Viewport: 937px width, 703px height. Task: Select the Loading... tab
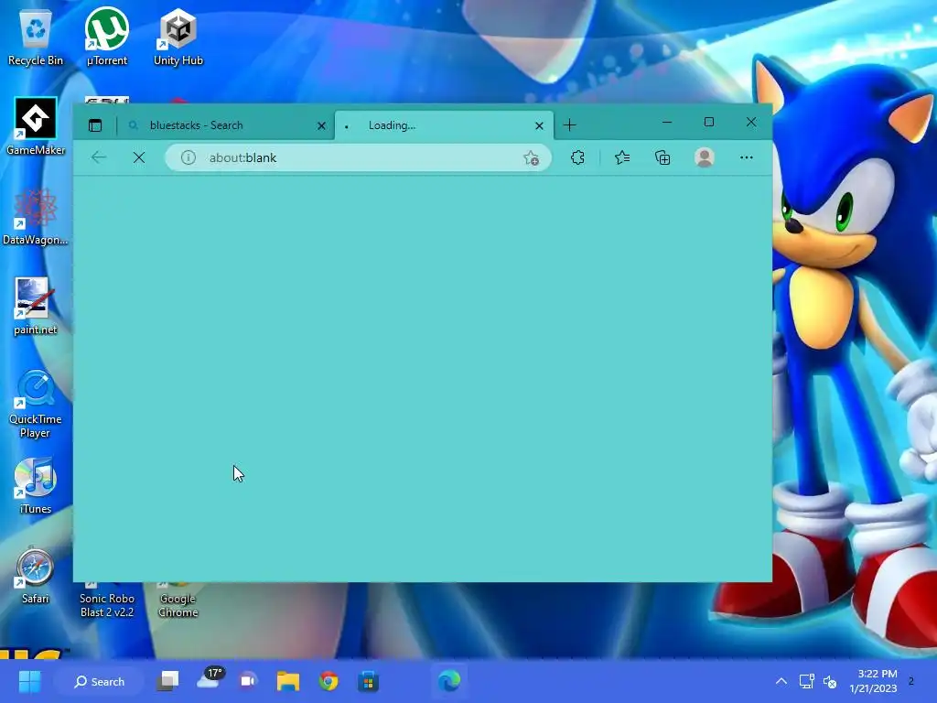tap(444, 125)
